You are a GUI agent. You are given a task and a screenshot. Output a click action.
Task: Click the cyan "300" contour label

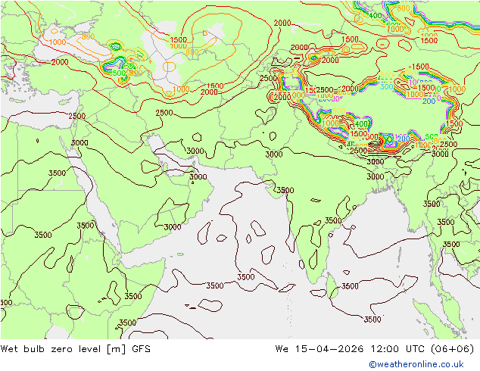tap(387, 86)
